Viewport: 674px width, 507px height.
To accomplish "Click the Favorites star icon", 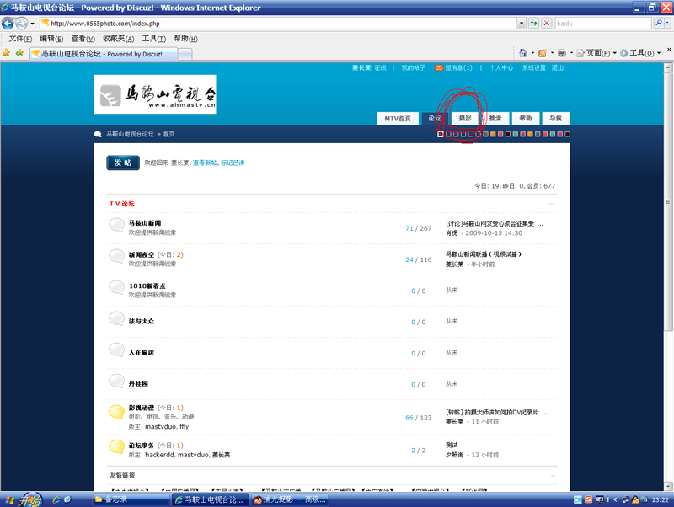I will (x=7, y=53).
